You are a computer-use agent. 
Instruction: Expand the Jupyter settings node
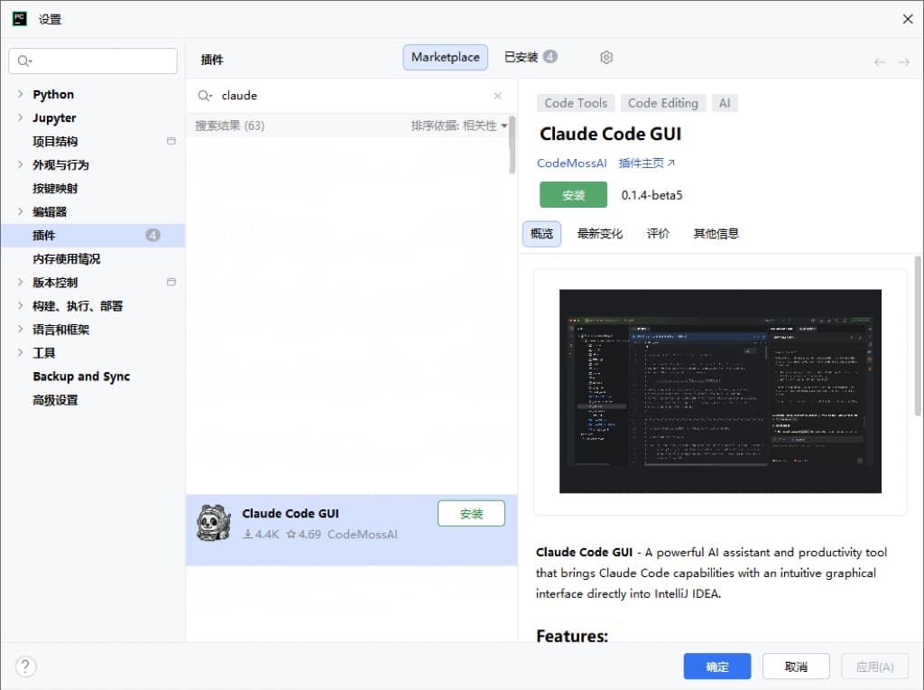(21, 117)
